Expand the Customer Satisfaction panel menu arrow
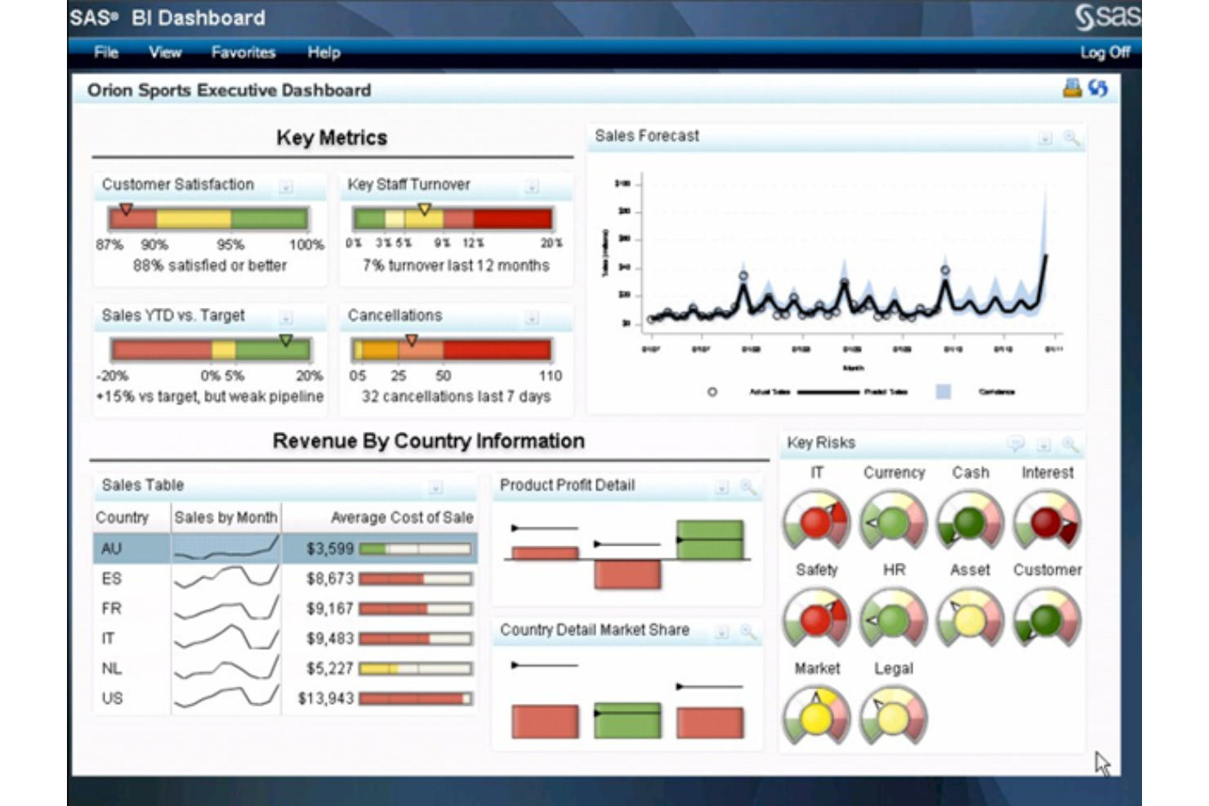The image size is (1209, 806). (x=286, y=187)
